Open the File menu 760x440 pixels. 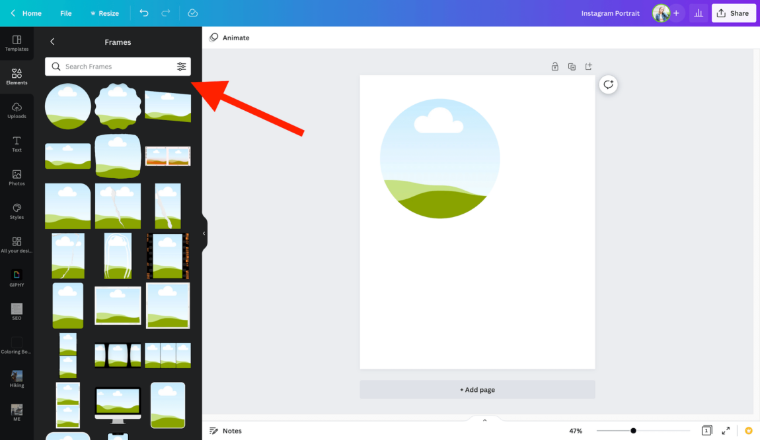pos(65,13)
